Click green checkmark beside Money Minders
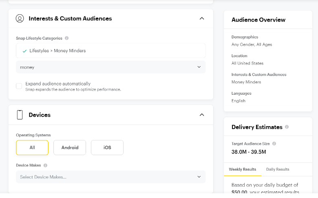Viewport: 318px width, 198px height. tap(24, 51)
